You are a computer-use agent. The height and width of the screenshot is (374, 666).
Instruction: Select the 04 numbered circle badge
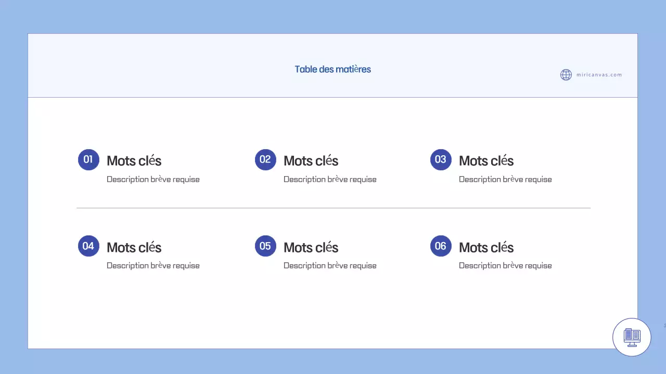coord(88,246)
